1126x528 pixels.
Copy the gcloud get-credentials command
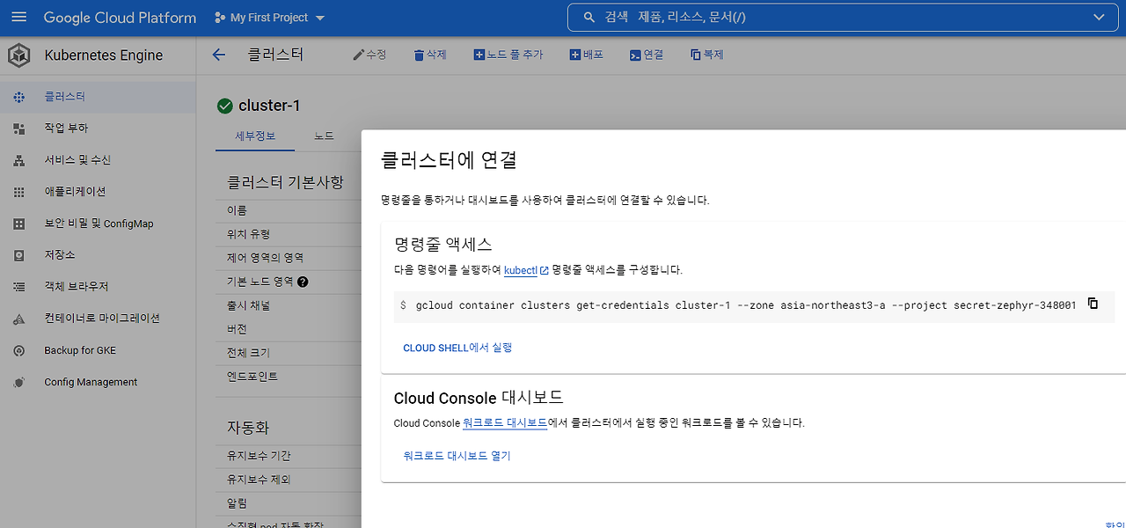tap(1093, 304)
